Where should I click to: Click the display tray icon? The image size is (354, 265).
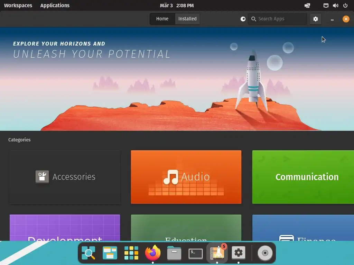[307, 6]
